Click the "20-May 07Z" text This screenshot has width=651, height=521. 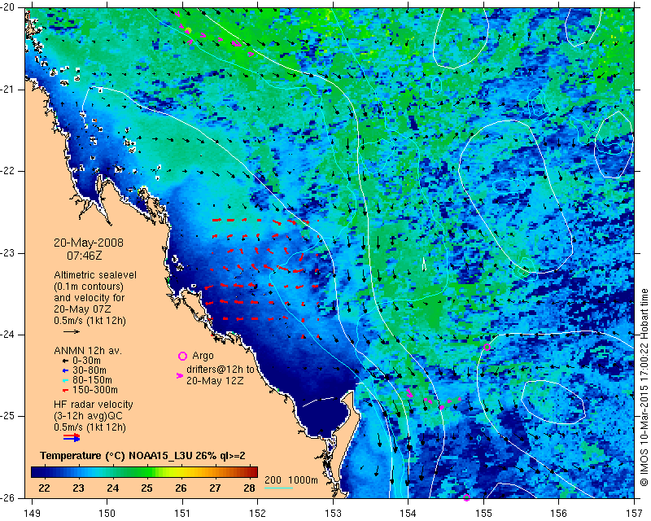coord(82,309)
